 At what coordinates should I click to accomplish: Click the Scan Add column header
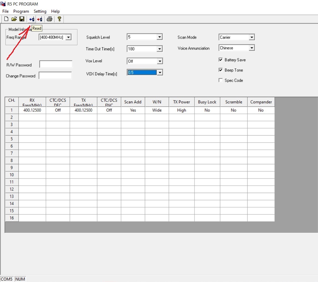[x=133, y=102]
